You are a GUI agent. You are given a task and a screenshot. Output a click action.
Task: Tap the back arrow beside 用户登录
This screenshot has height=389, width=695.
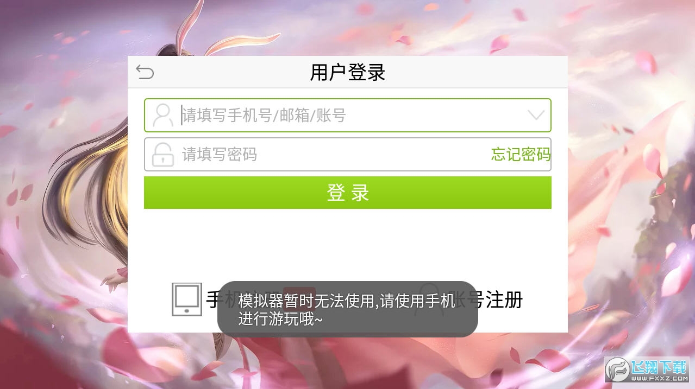pos(145,72)
